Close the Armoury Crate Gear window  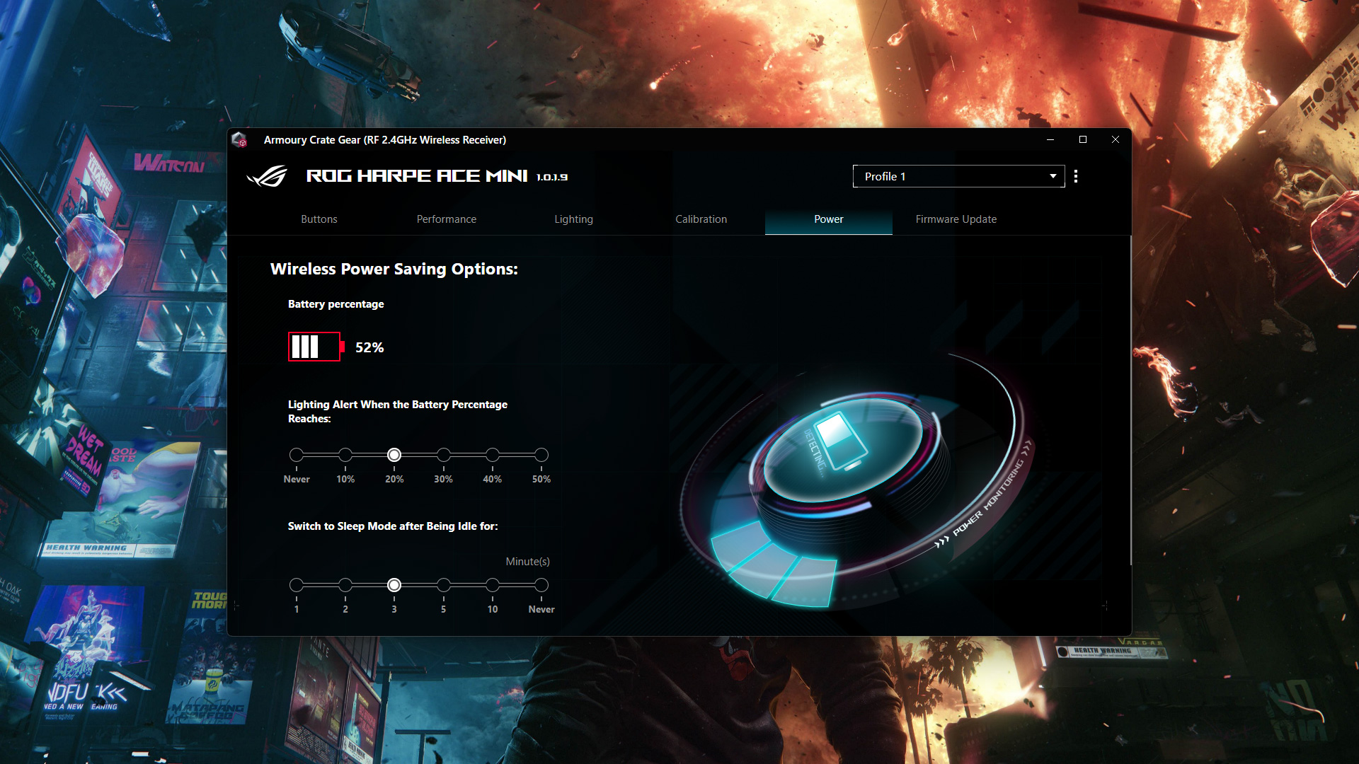[x=1116, y=139]
